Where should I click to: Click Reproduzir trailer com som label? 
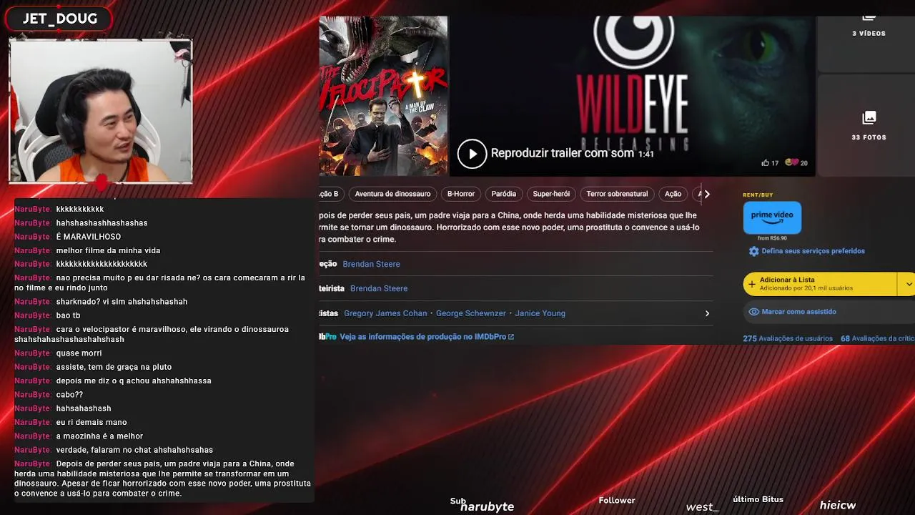point(562,153)
